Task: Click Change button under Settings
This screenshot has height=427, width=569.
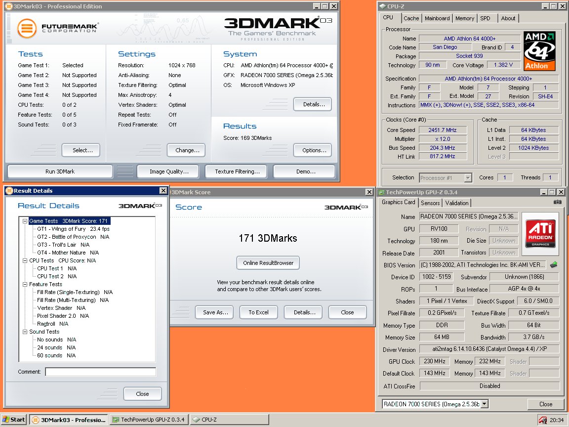Action: click(187, 150)
